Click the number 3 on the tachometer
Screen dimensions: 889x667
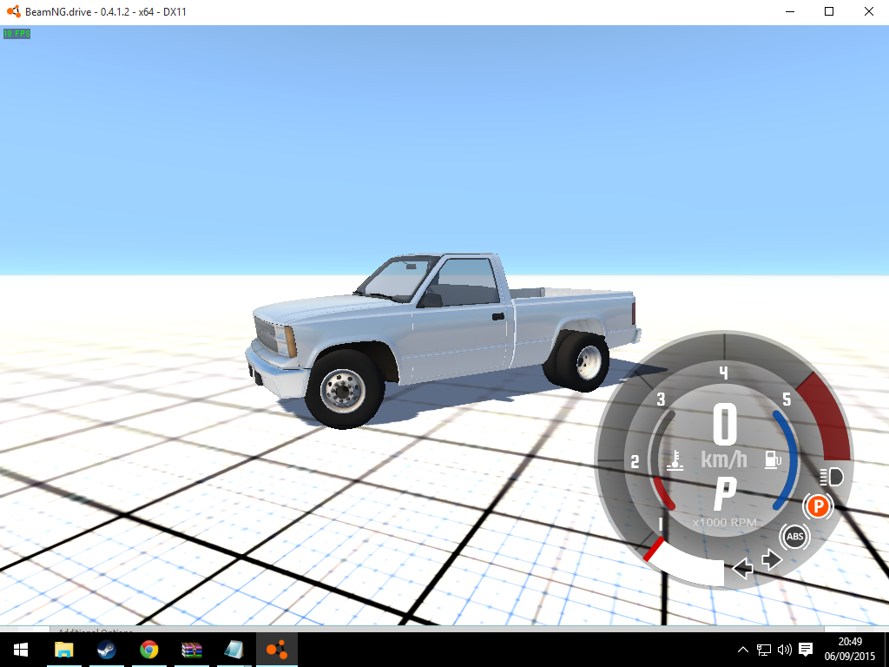pyautogui.click(x=661, y=400)
